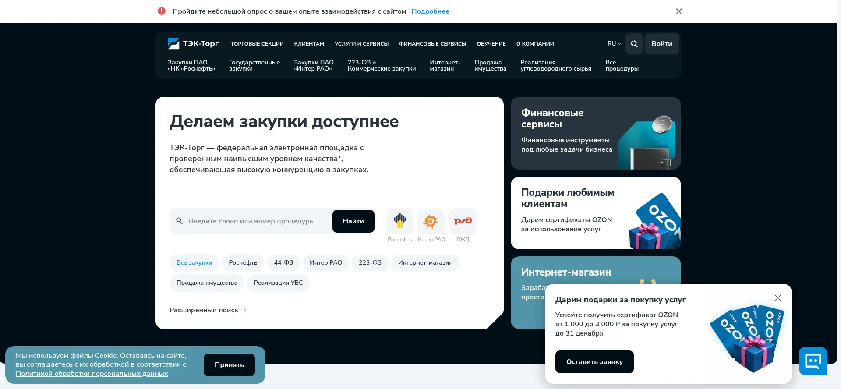This screenshot has width=841, height=389.
Task: Close the OZON gift popup
Action: (x=778, y=298)
